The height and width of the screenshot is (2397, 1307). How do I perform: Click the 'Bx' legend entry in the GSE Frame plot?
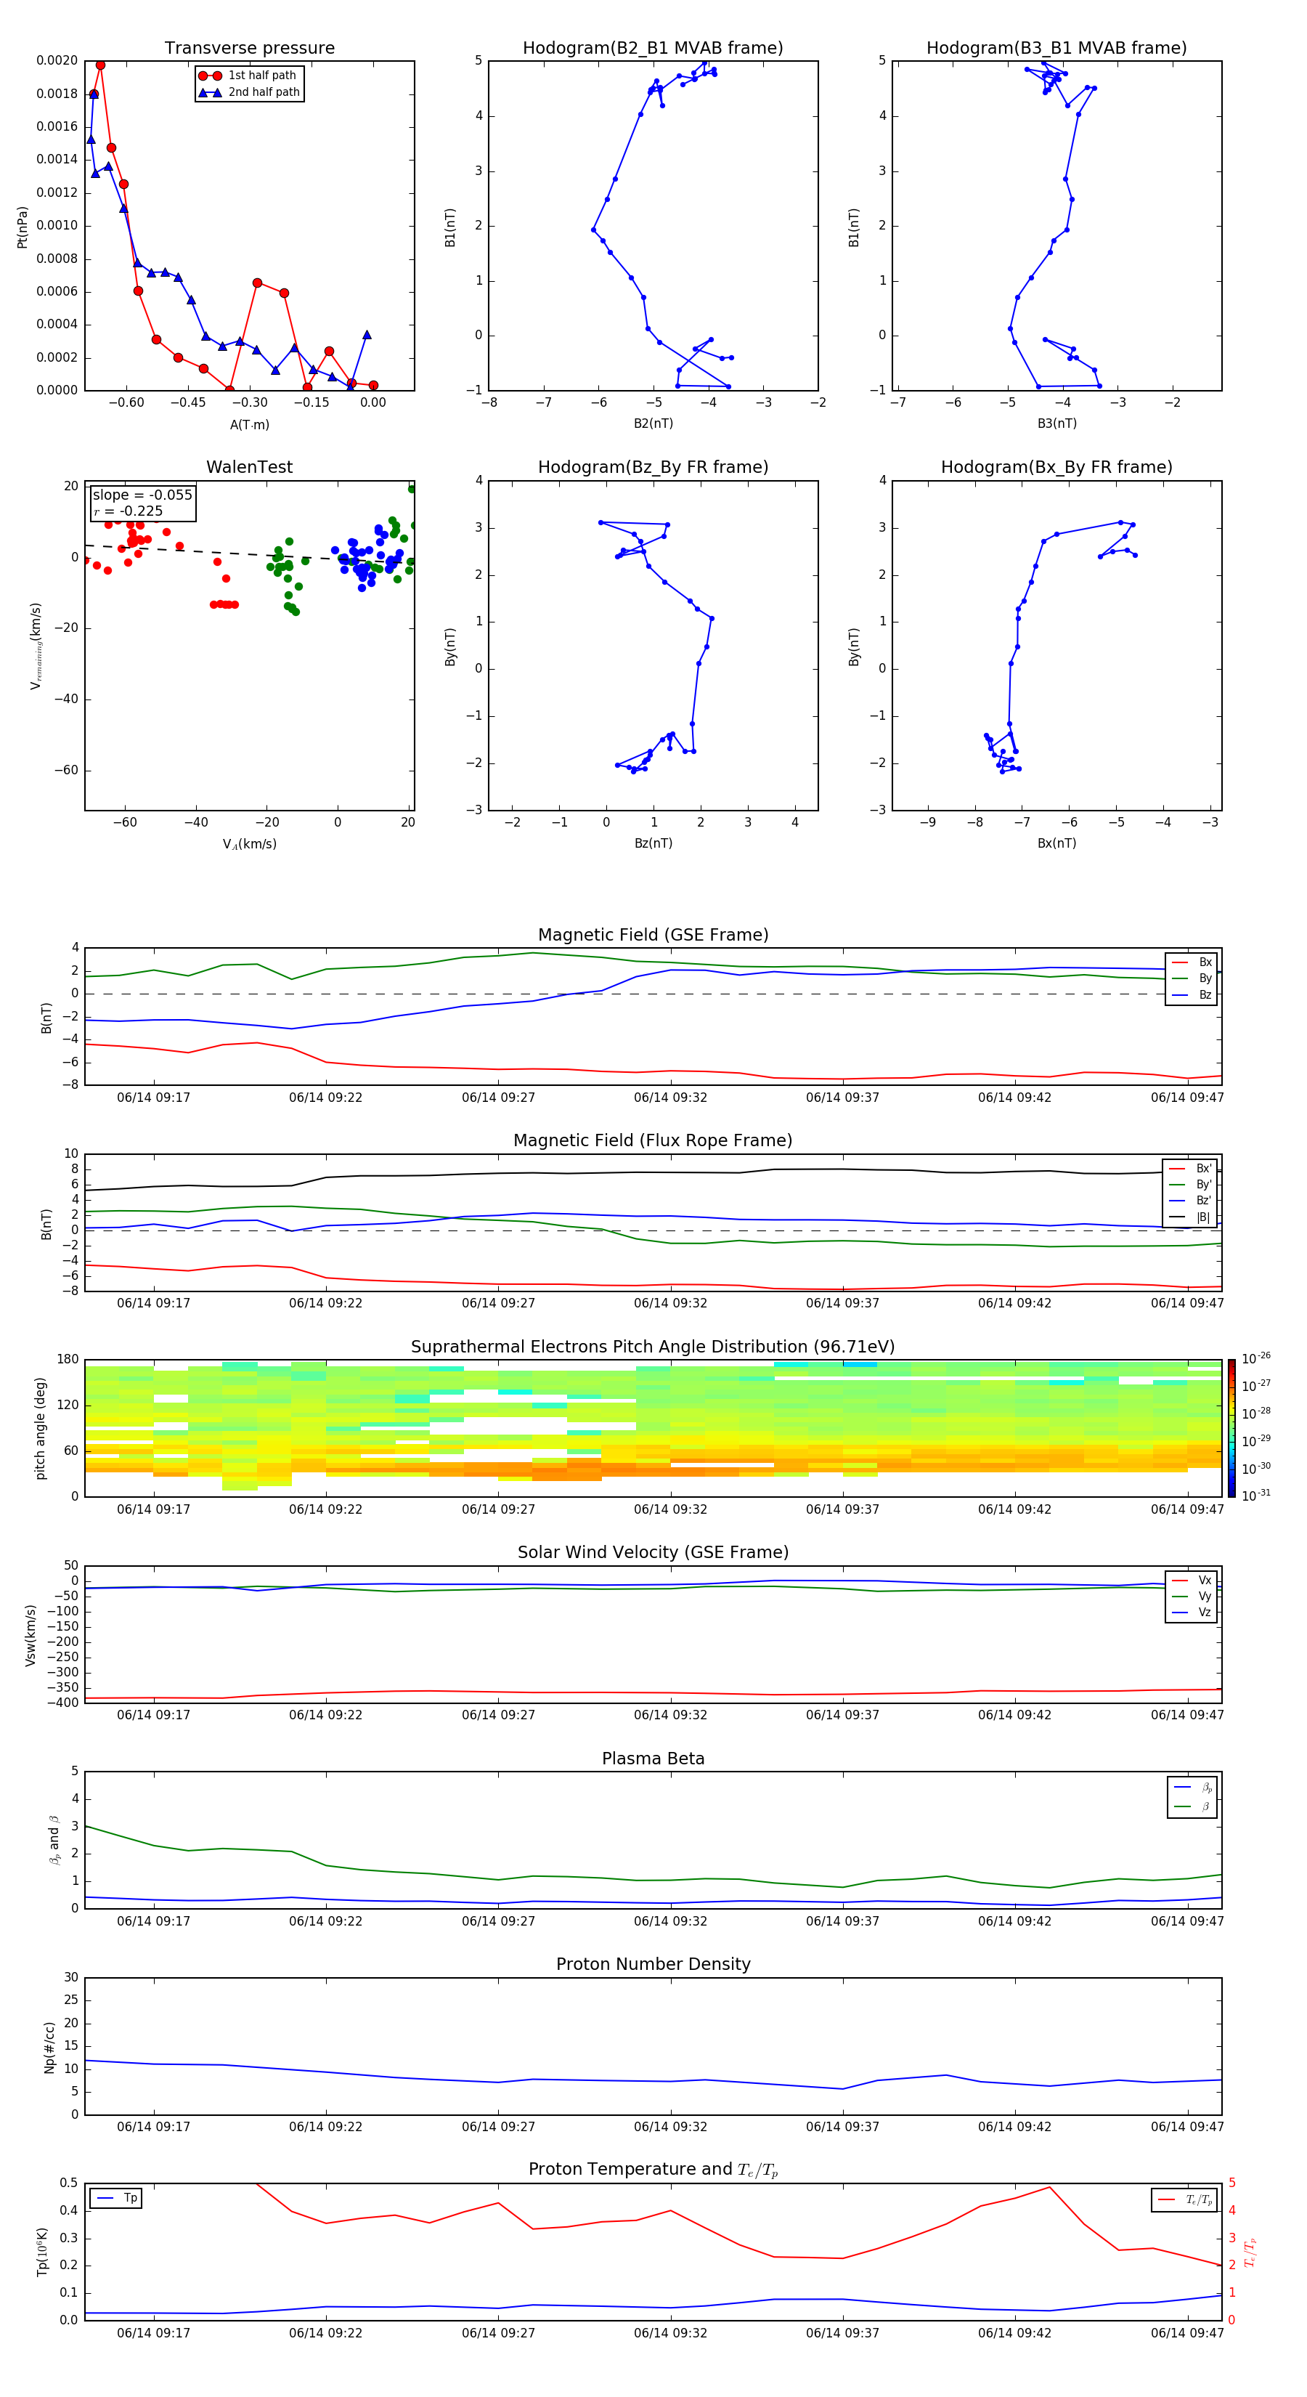1192,962
